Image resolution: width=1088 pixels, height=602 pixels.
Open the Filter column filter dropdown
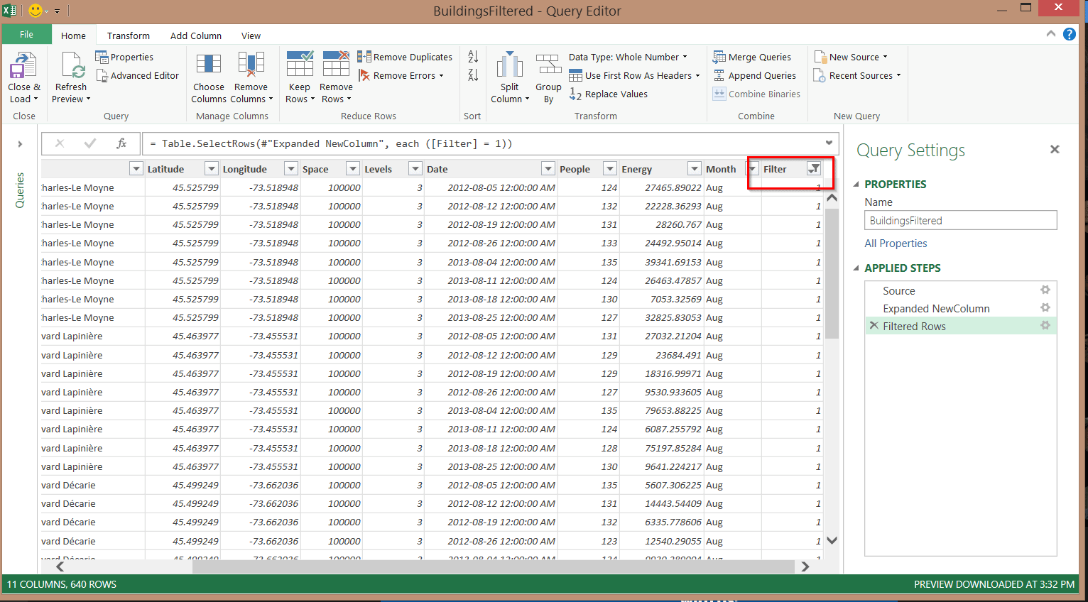coord(814,169)
